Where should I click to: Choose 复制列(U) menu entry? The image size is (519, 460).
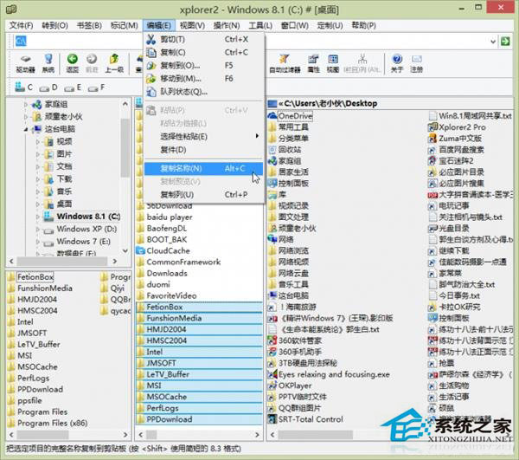click(x=203, y=195)
